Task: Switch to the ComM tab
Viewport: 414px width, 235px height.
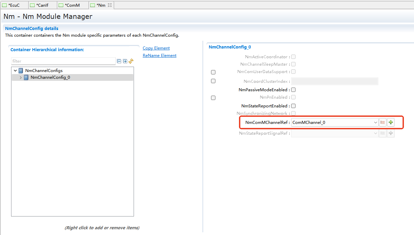Action: point(72,5)
